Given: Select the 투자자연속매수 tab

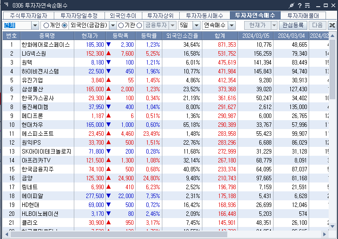Looking at the screenshot, I should [255, 15].
